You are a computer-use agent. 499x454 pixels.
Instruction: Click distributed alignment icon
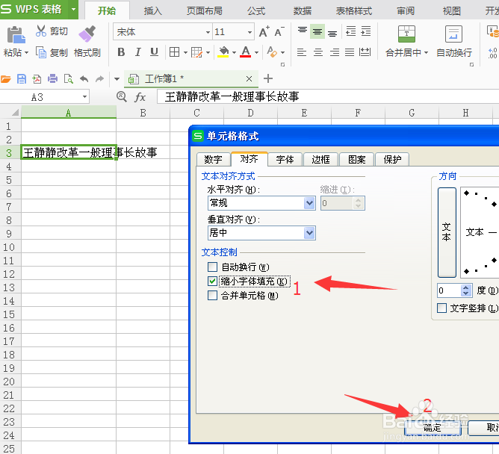tap(365, 52)
